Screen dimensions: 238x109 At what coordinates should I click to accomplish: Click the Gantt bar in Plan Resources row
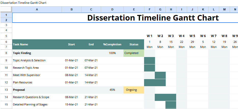pyautogui.click(x=155, y=83)
